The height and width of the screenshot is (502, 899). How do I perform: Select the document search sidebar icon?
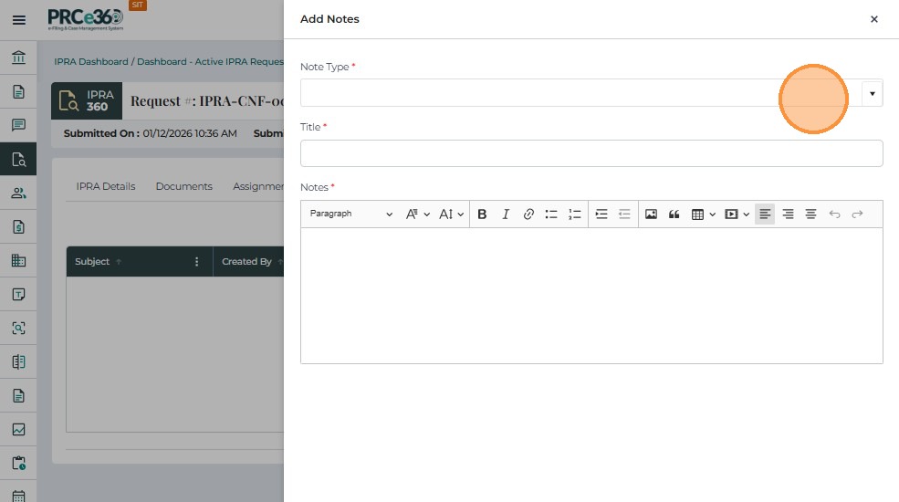(x=18, y=159)
